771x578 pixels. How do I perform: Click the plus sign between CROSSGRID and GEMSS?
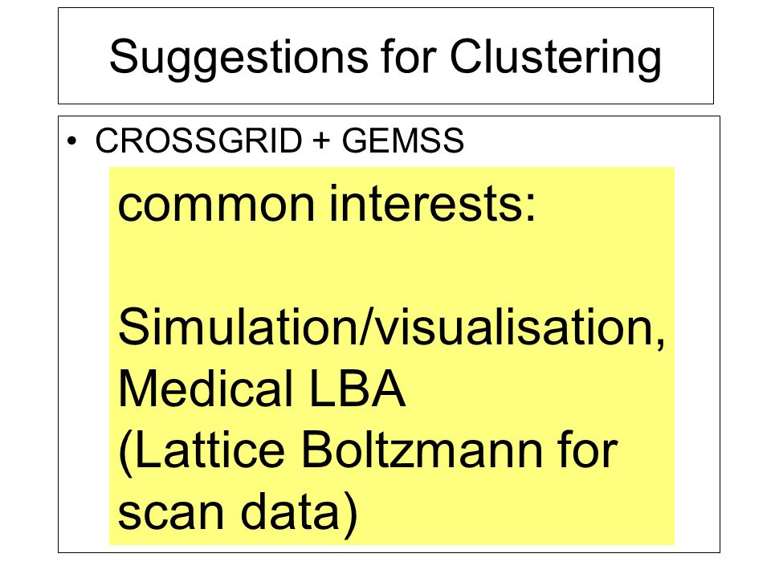point(321,141)
